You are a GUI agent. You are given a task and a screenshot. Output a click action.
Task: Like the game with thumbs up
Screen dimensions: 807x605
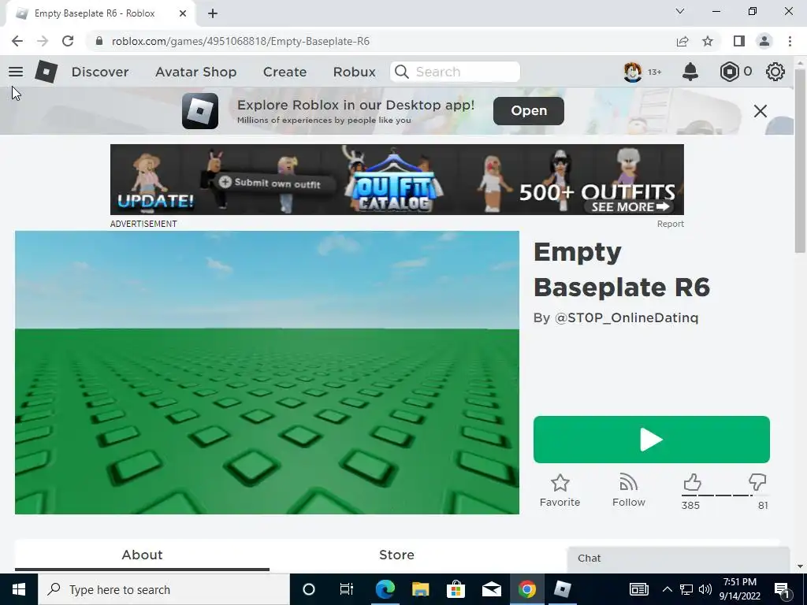[x=692, y=483]
